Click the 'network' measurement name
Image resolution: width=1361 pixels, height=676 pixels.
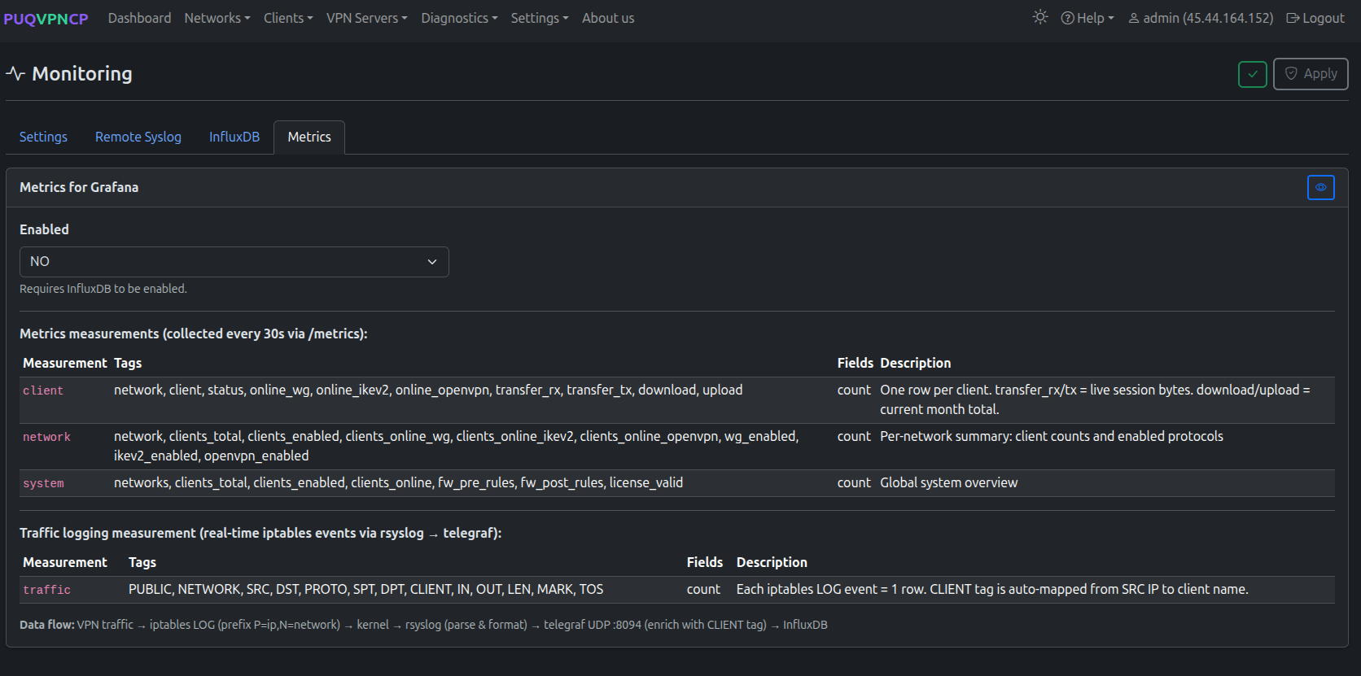point(46,438)
